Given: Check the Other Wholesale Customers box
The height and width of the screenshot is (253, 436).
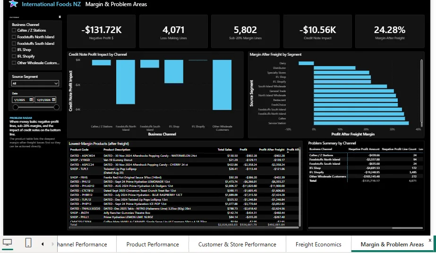Looking at the screenshot, I should coord(14,63).
